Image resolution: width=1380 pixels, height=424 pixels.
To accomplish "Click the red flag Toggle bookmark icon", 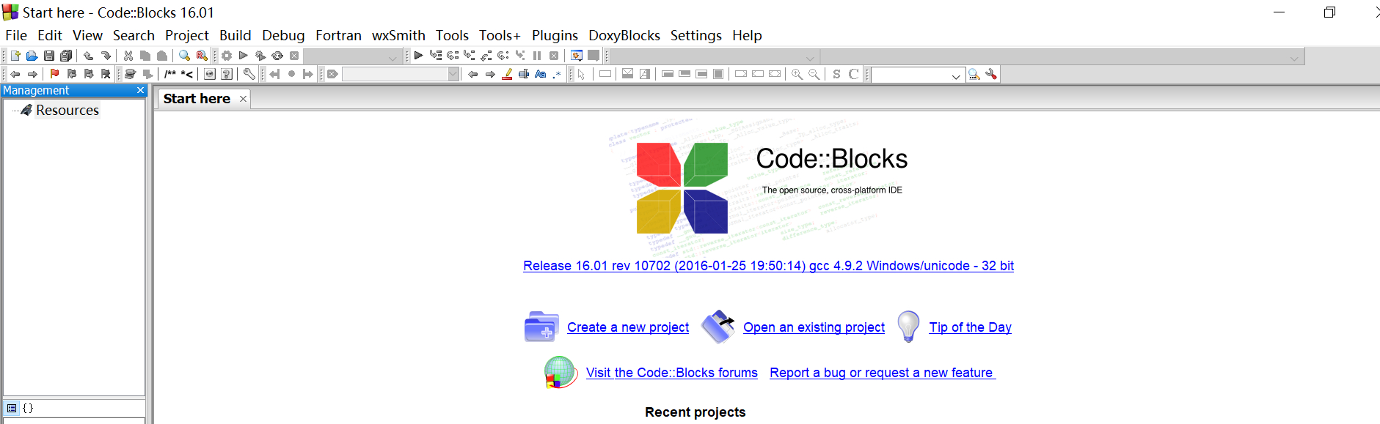I will 54,74.
